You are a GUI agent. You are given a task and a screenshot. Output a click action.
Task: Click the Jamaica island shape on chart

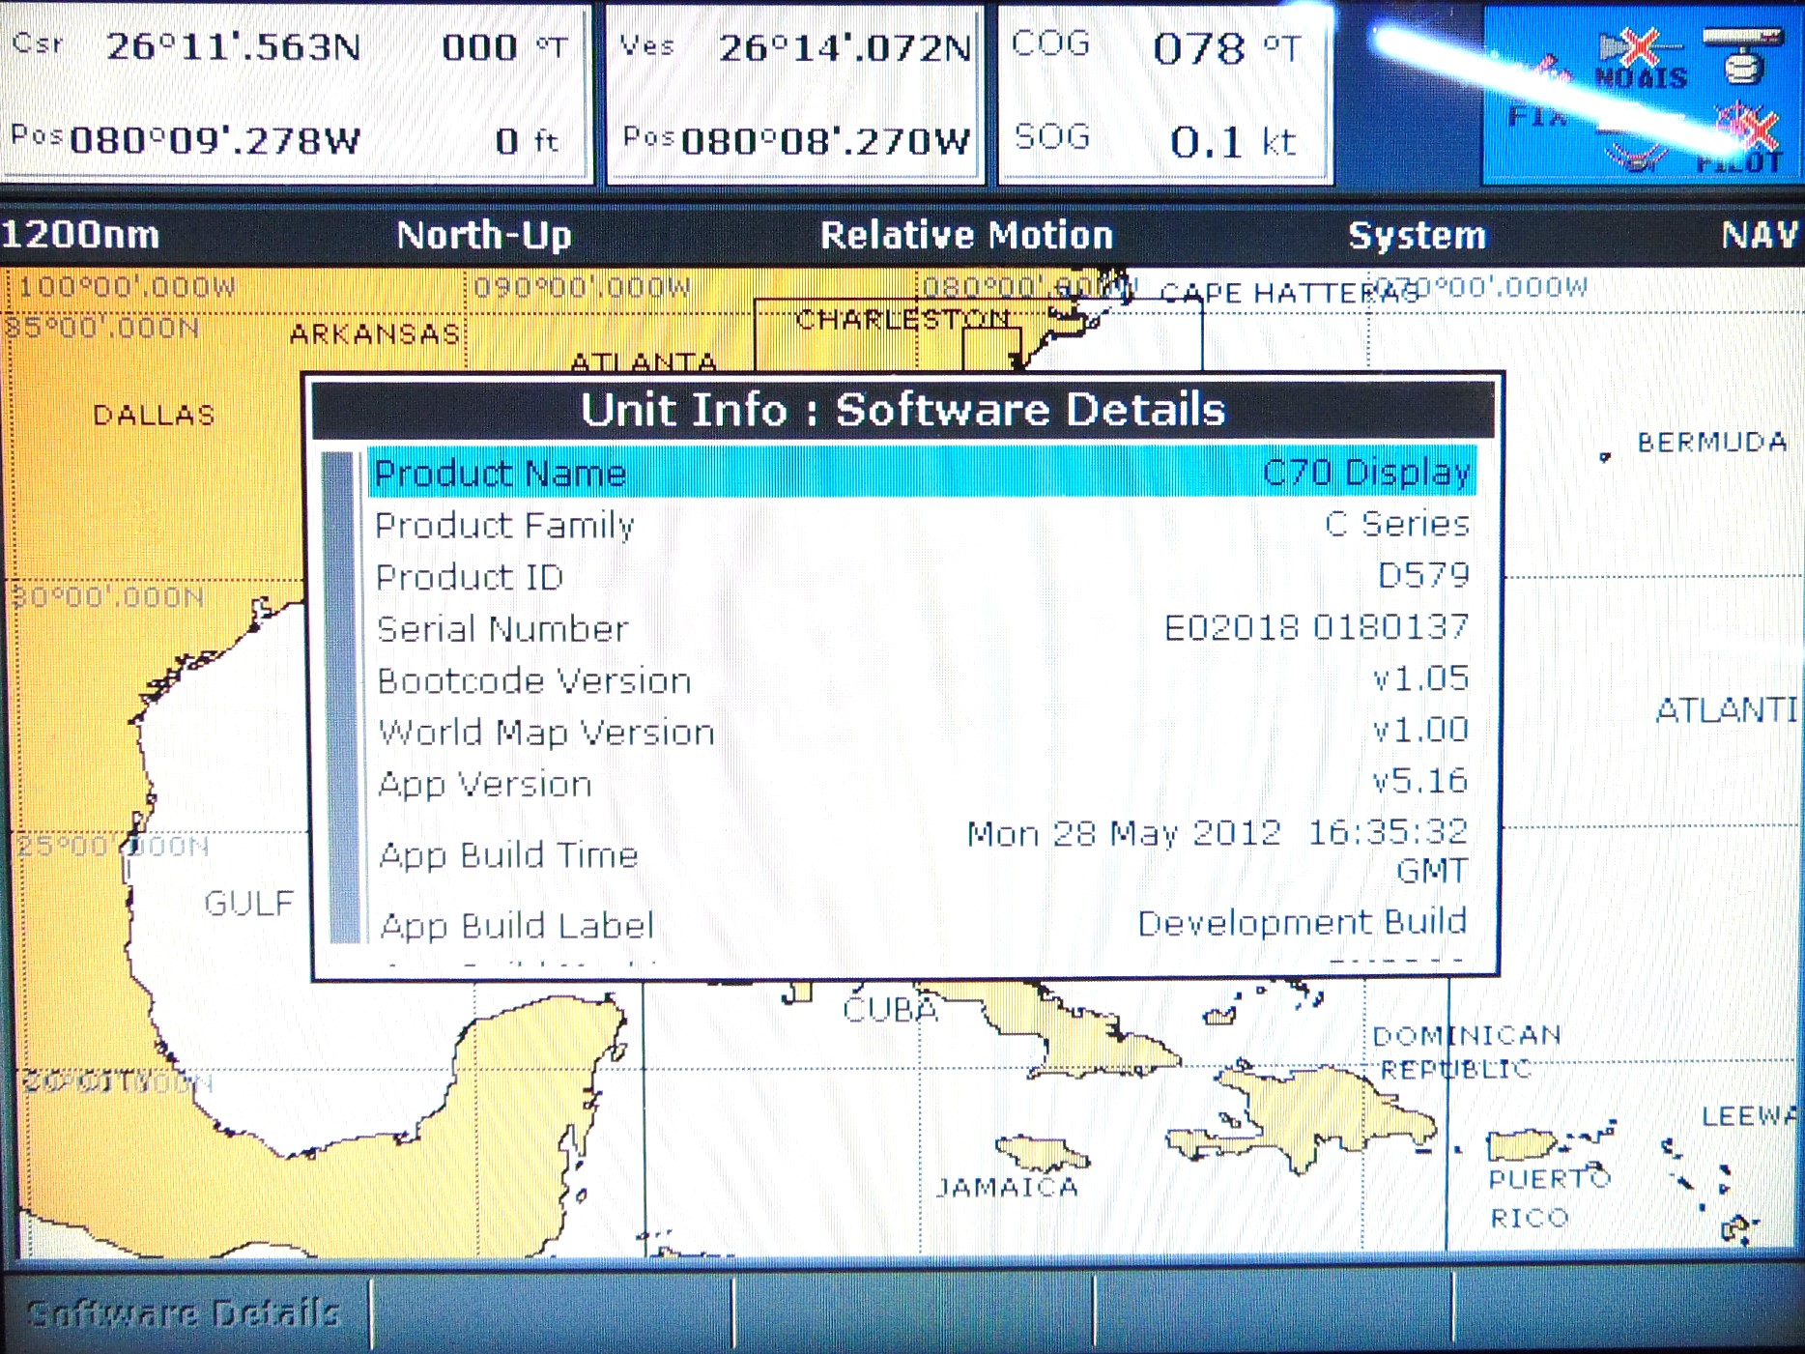click(1042, 1152)
